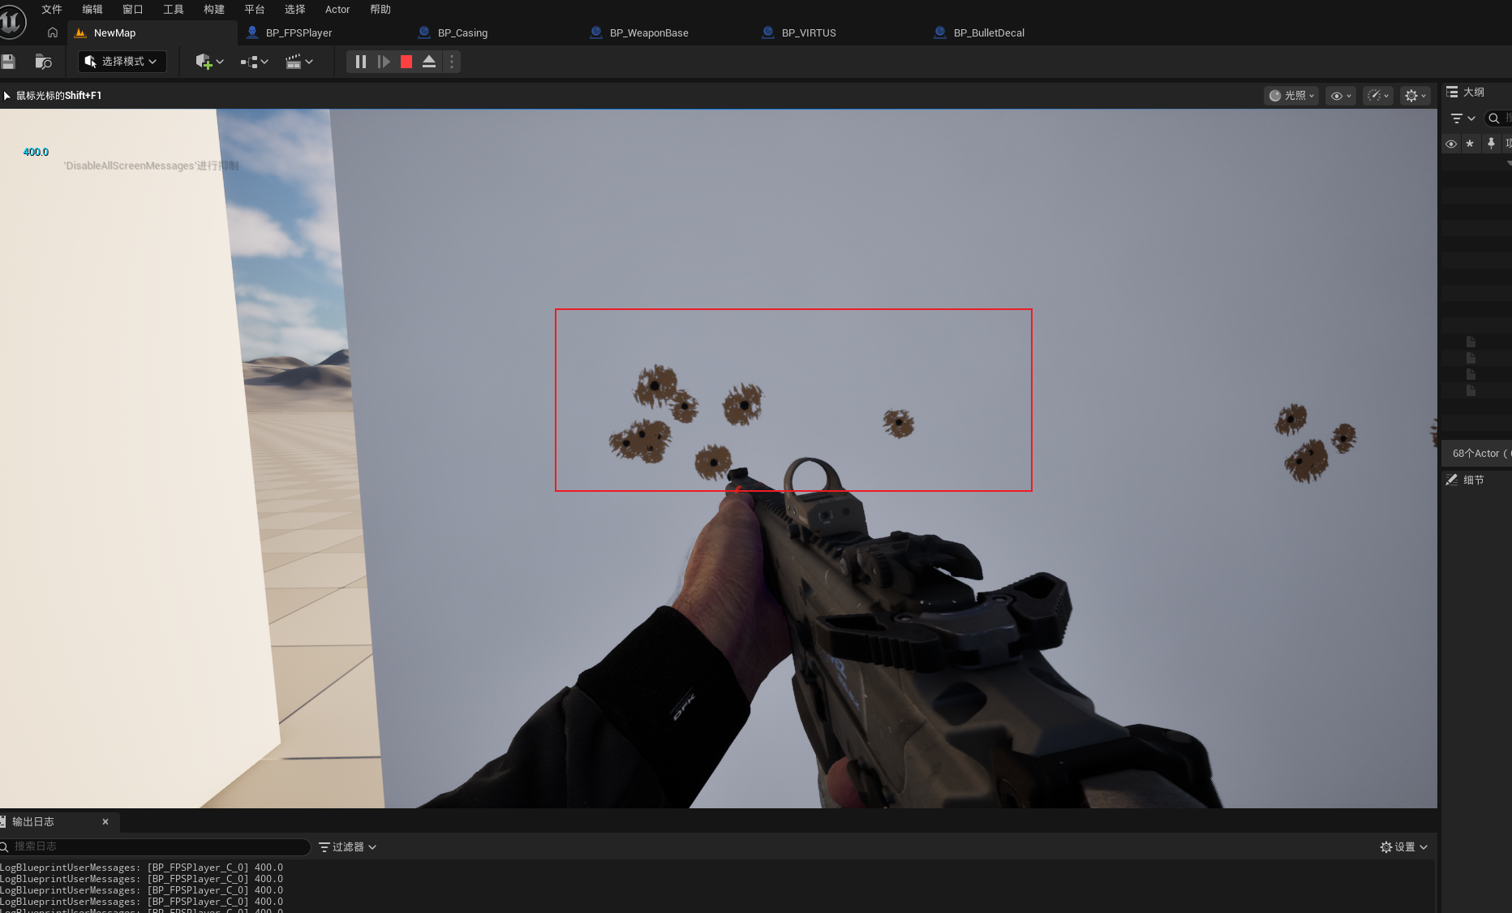This screenshot has width=1512, height=913.
Task: Open the 平台 menu
Action: (x=255, y=10)
